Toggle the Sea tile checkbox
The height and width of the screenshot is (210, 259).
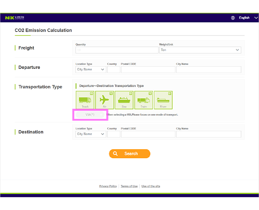(x=131, y=94)
